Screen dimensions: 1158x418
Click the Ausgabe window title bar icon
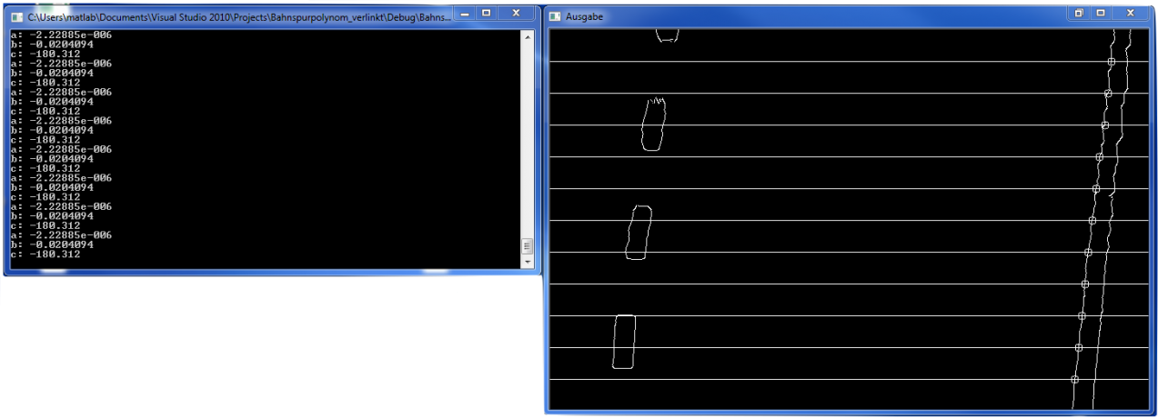click(555, 16)
